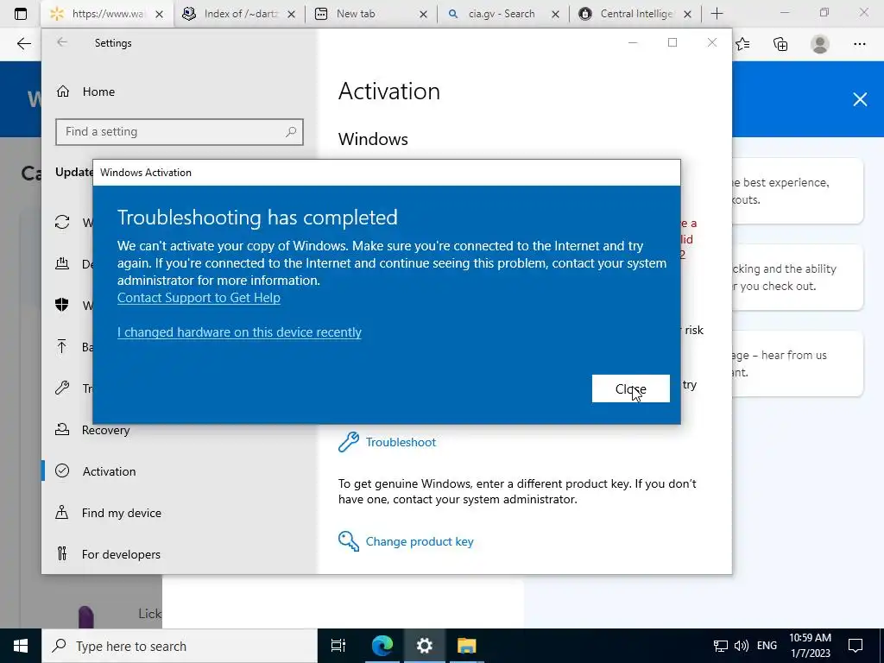This screenshot has height=663, width=884.
Task: Click the Settings gear taskbar icon
Action: pyautogui.click(x=424, y=646)
